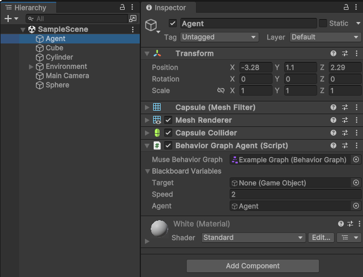Click the Agent name field

coord(248,23)
